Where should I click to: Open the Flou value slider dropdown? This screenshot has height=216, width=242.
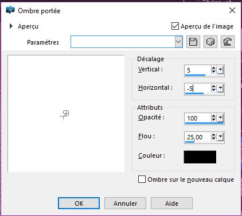[x=221, y=137]
